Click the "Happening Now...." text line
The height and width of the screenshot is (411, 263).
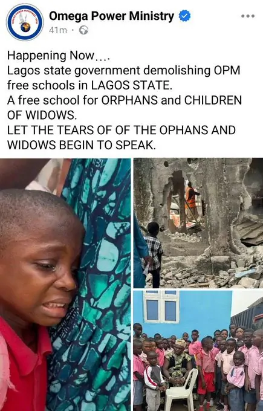58,56
